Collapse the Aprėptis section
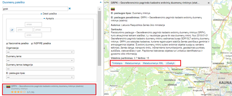The height and width of the screenshot is (96, 232). coord(49,19)
